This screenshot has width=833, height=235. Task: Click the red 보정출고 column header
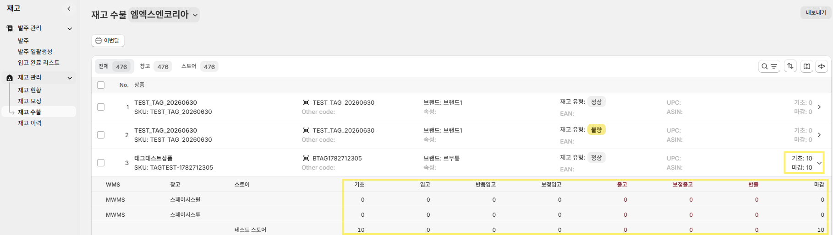682,185
